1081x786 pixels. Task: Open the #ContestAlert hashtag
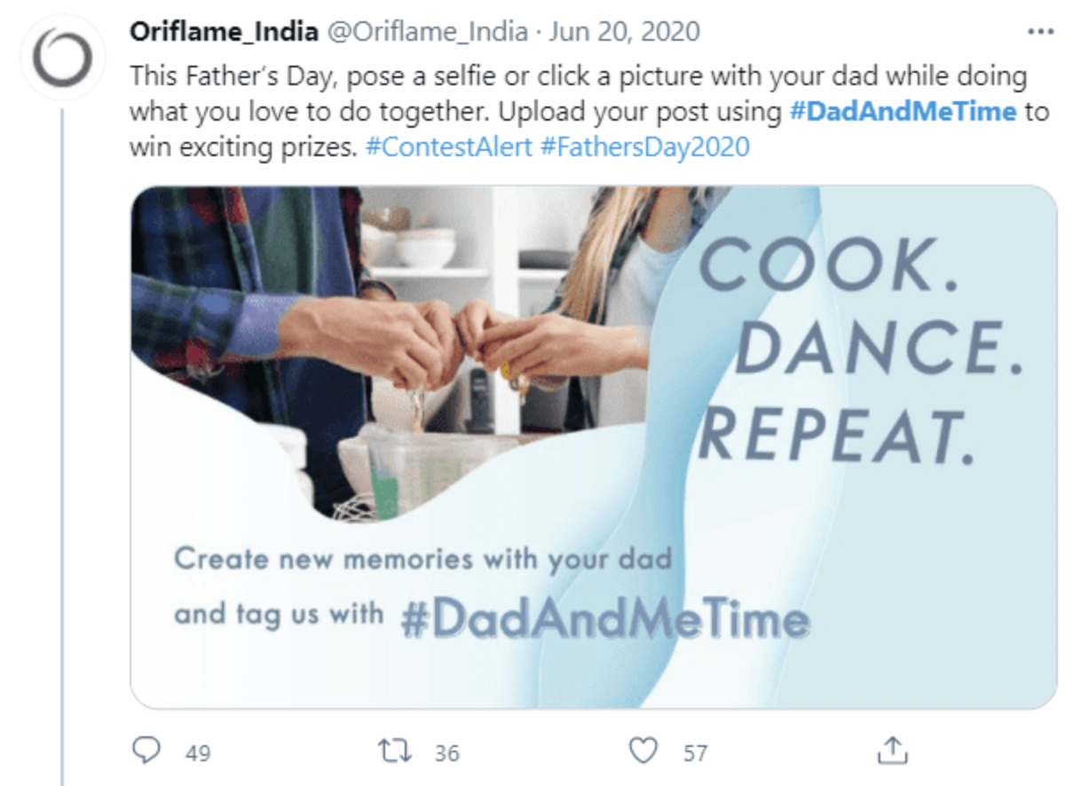(x=448, y=145)
